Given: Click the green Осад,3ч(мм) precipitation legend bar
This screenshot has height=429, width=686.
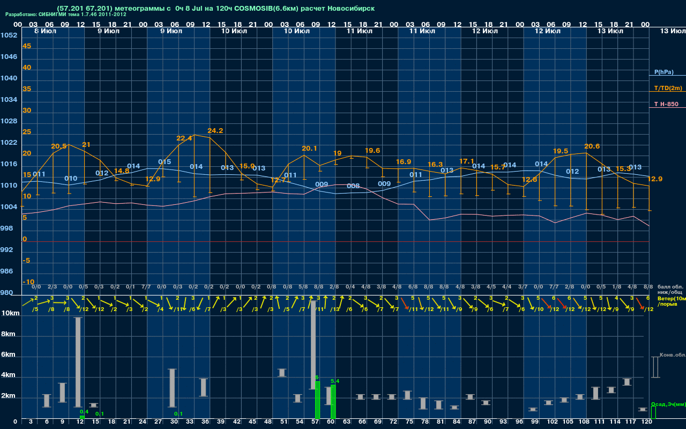Looking at the screenshot, I should [653, 412].
